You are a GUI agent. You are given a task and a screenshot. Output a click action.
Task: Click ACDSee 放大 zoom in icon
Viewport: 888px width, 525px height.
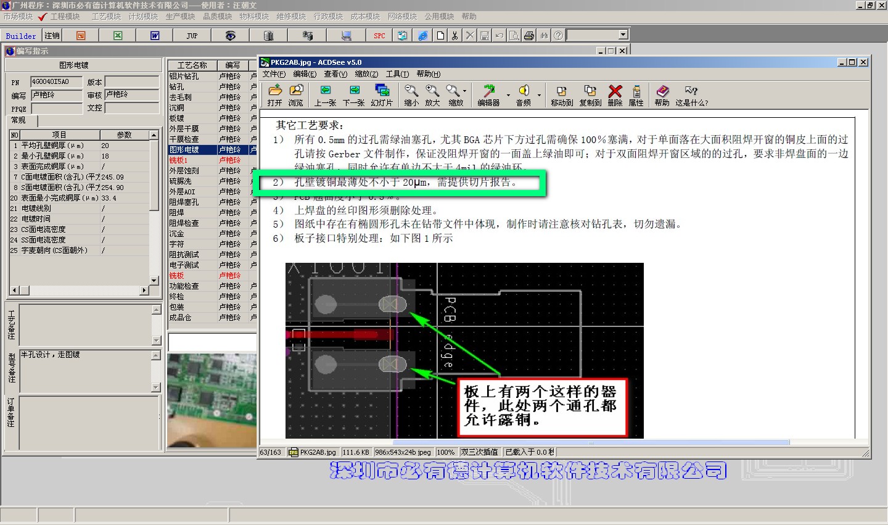(x=432, y=96)
